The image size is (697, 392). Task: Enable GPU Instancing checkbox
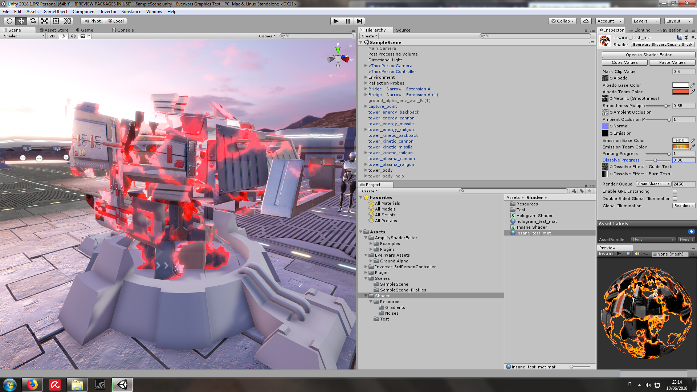point(675,191)
